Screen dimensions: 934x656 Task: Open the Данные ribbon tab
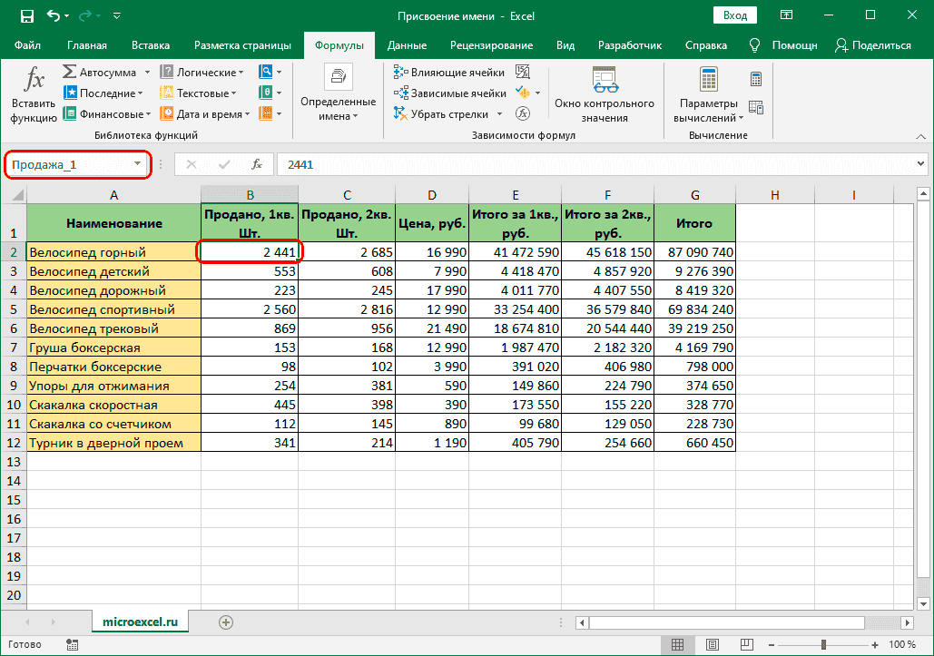[x=407, y=45]
